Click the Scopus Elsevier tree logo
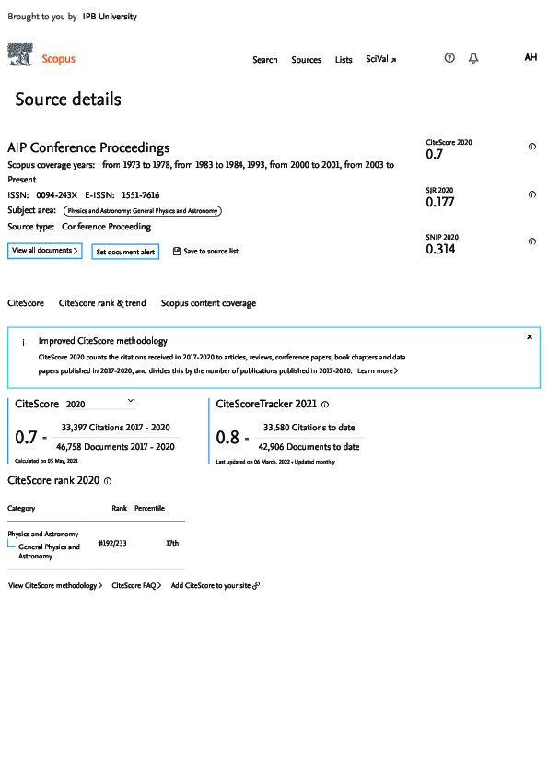Screen dimensions: 548x776 [20, 54]
